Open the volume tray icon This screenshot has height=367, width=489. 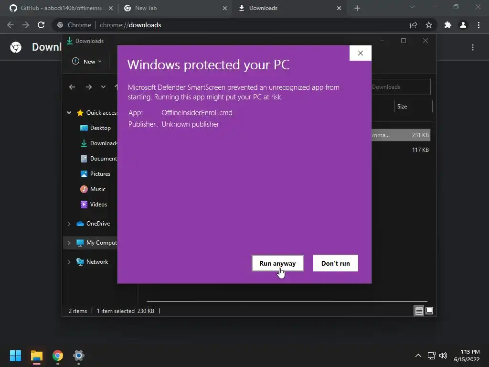coord(443,356)
